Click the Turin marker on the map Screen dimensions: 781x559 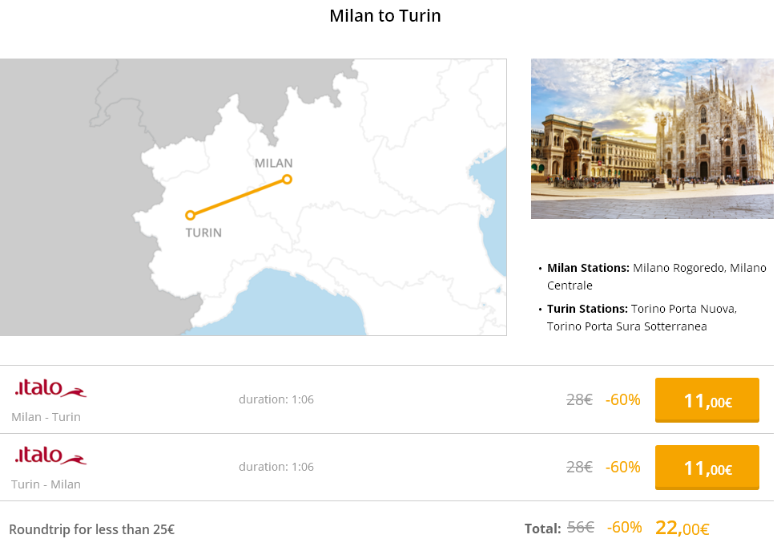tap(191, 216)
